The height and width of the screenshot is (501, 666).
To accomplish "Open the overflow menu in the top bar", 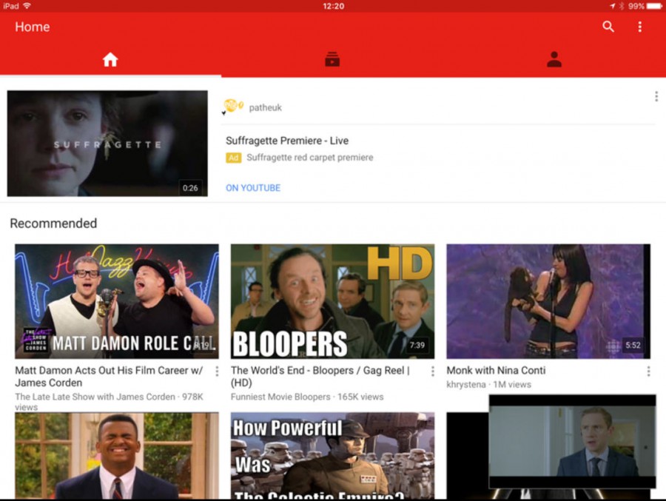I will pos(640,27).
